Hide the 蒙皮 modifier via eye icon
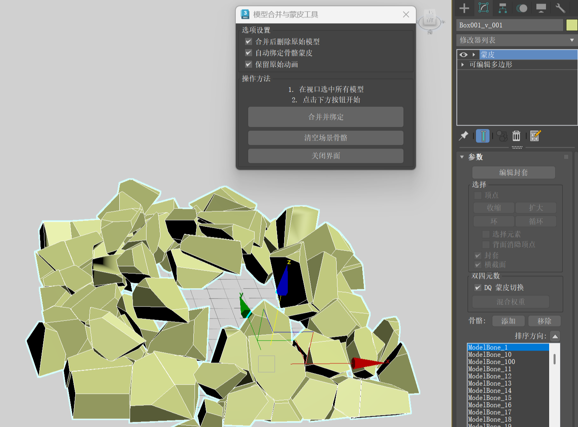Viewport: 578px width, 427px height. 464,54
